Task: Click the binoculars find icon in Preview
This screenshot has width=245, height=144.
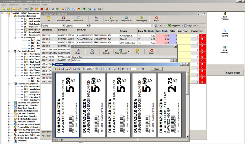Action: pyautogui.click(x=78, y=69)
